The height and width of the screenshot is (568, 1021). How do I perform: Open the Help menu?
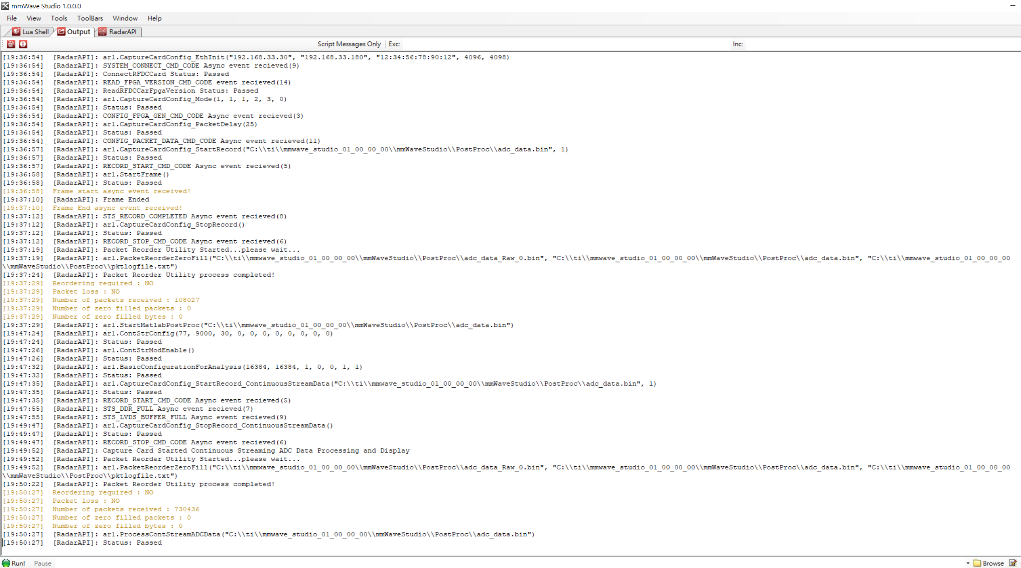[x=154, y=18]
